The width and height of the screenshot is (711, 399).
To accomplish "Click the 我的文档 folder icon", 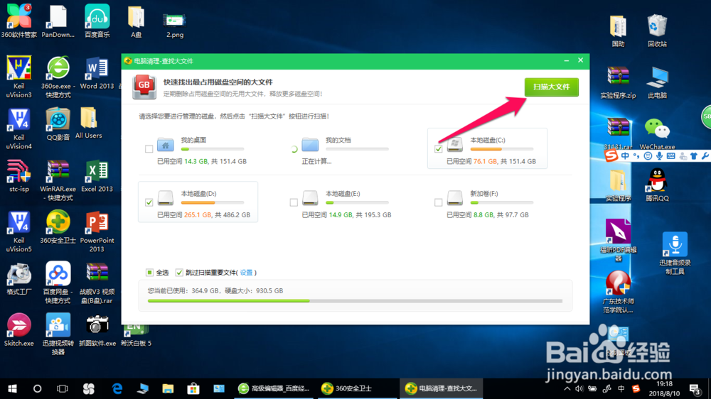I will 310,144.
